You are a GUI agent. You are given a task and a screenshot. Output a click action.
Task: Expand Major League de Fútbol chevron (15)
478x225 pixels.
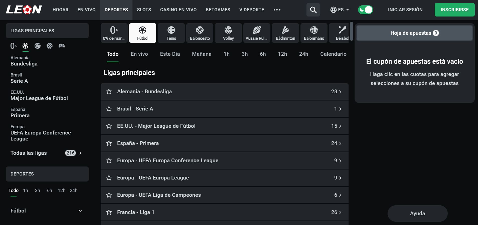[340, 126]
